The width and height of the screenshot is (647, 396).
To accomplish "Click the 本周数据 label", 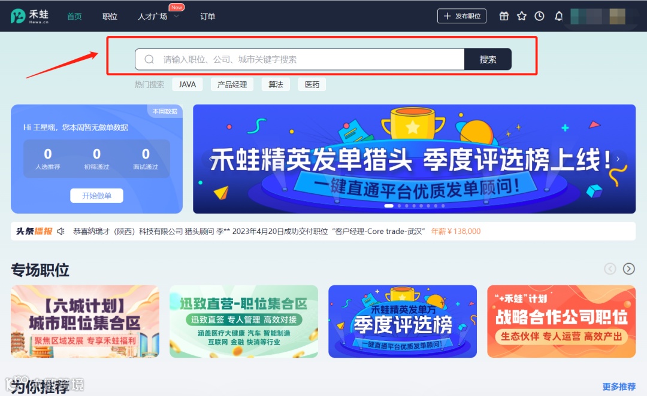I will click(x=165, y=111).
